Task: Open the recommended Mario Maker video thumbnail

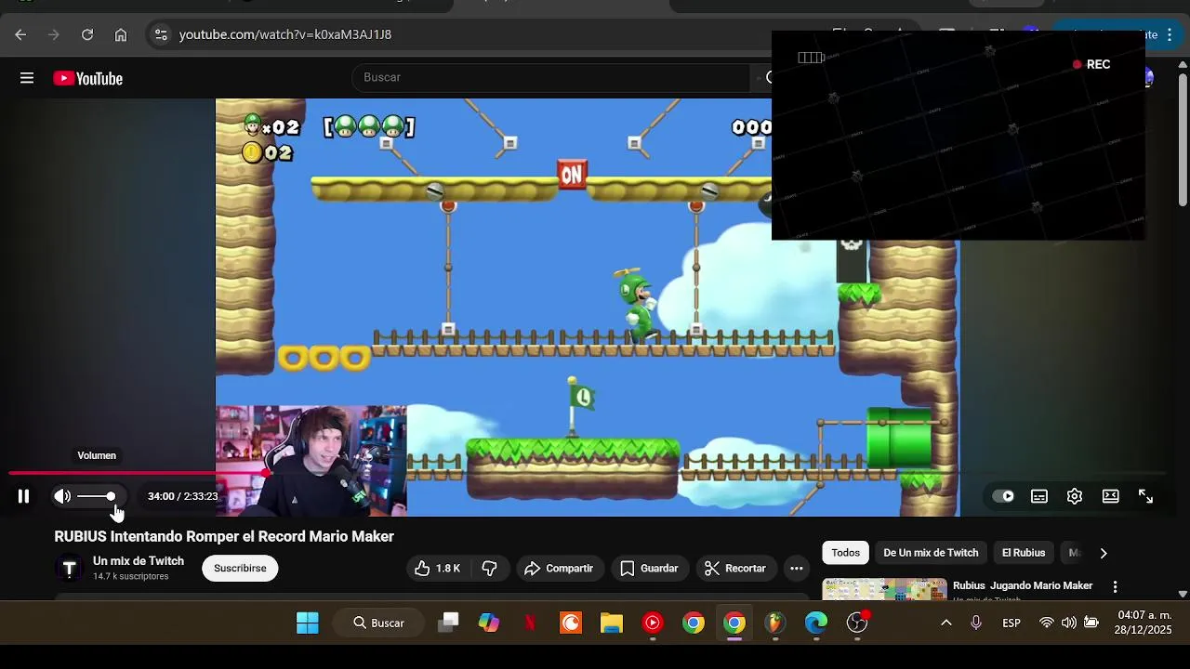Action: [x=885, y=589]
